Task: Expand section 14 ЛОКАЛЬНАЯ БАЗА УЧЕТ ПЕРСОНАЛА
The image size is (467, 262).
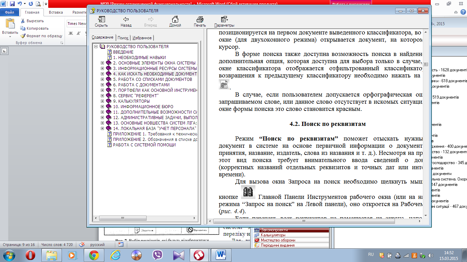Action: tap(102, 129)
